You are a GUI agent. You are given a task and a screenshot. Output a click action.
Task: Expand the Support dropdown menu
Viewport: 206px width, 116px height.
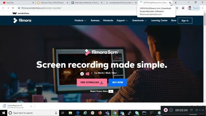122,21
